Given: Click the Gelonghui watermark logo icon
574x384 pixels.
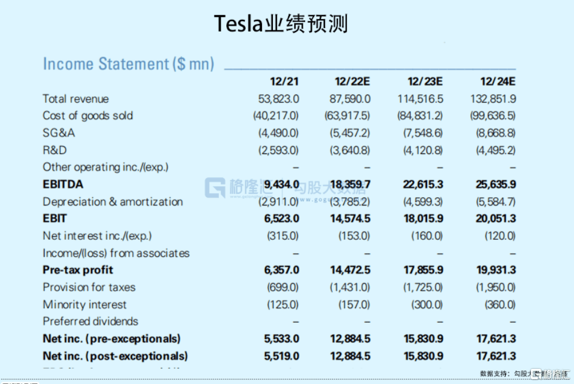Looking at the screenshot, I should pos(215,187).
